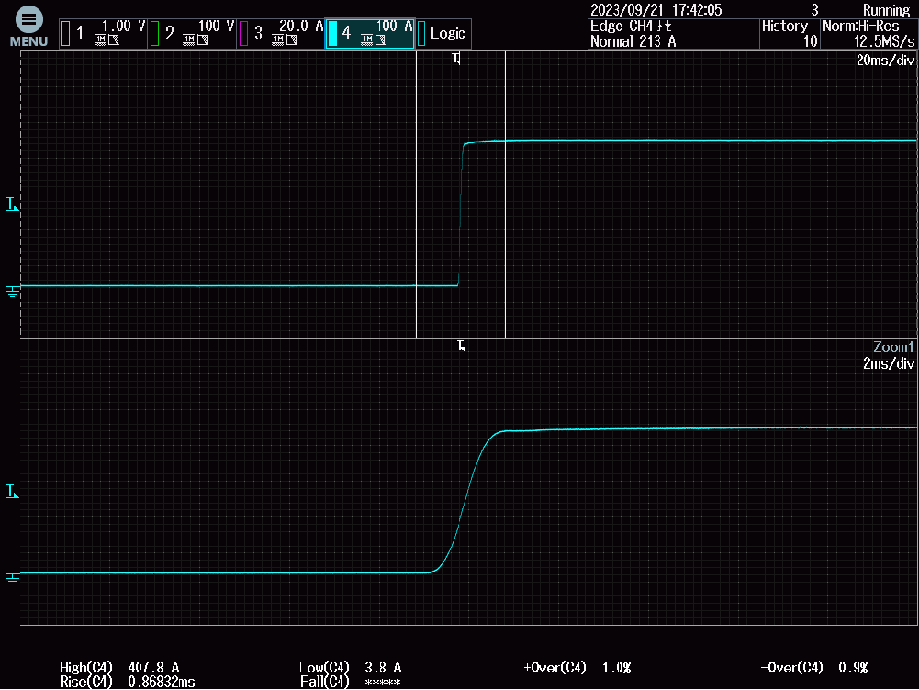Click the yellow channel 1 color indicator
Viewport: 919px width, 690px height.
click(x=65, y=34)
